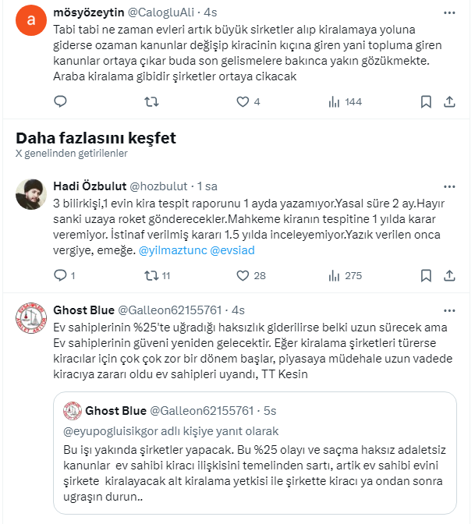Retweet mösyözeytin's tweet
Viewport: 475px width, 524px height.
pyautogui.click(x=152, y=101)
